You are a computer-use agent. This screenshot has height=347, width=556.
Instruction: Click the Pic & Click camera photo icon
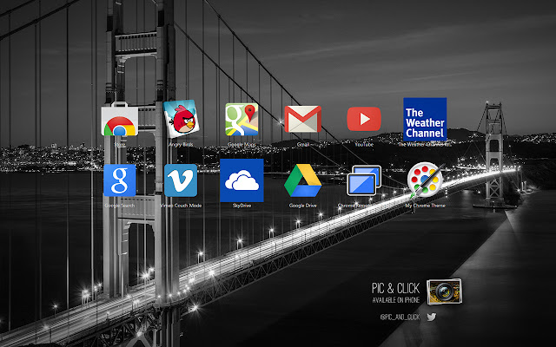click(444, 291)
